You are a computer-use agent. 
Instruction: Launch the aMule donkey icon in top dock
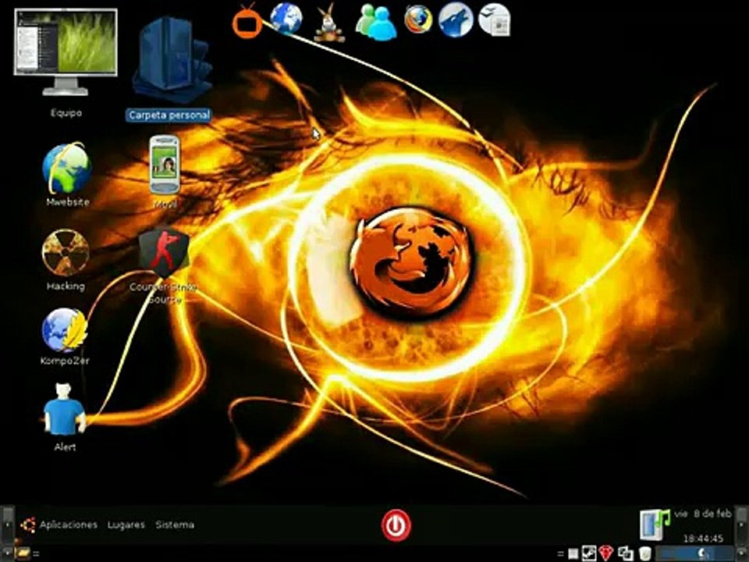point(329,23)
